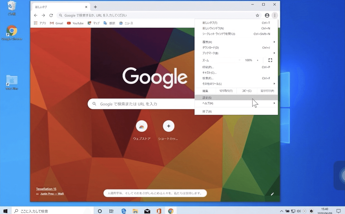Viewport: 345px width, 214px height.
Task: Click the Chrome taskbar icon
Action: click(171, 211)
